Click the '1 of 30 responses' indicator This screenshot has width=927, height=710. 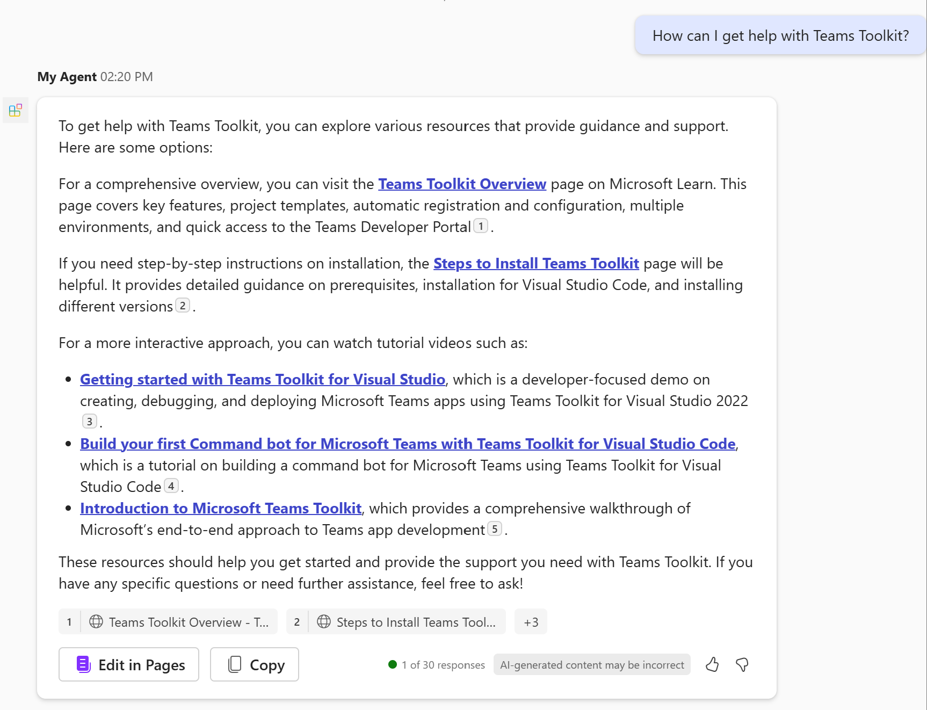coord(437,665)
